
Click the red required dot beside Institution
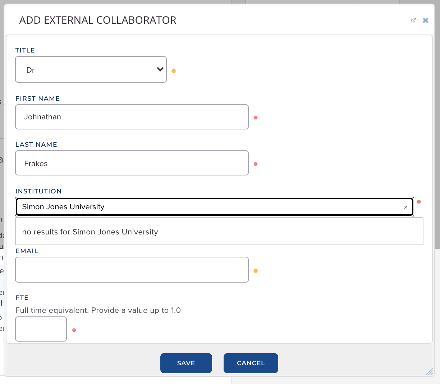(419, 202)
